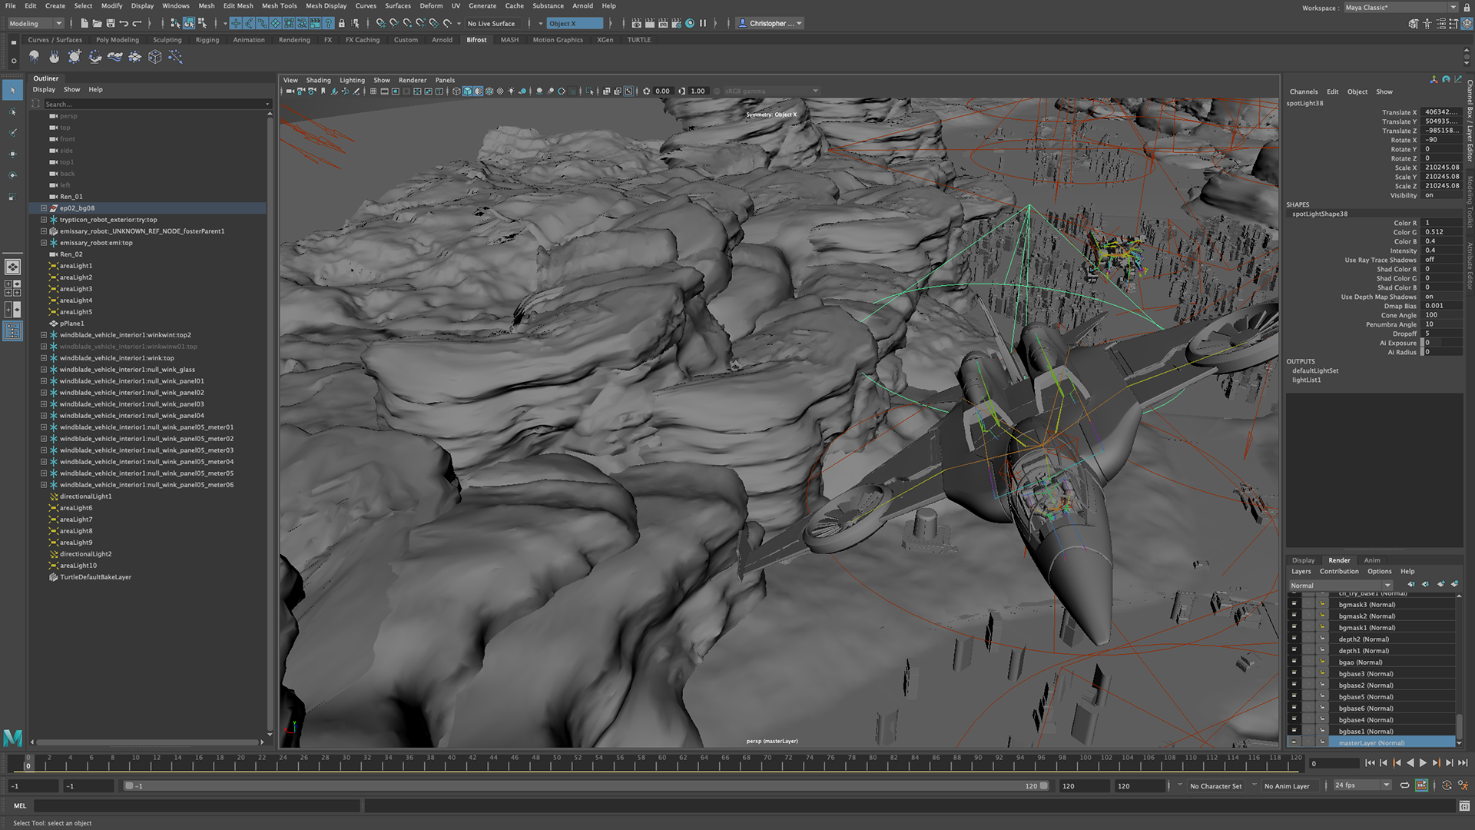Click the Bifrost liquid emitter shelf icon
Image resolution: width=1475 pixels, height=830 pixels.
34,57
